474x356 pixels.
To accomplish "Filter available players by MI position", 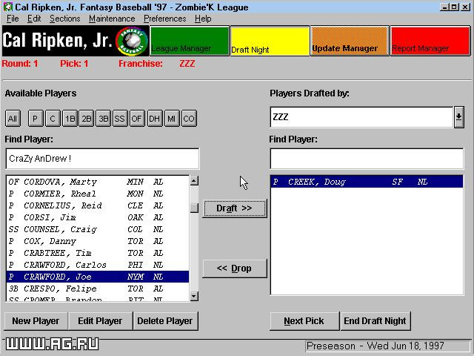I will [x=171, y=119].
